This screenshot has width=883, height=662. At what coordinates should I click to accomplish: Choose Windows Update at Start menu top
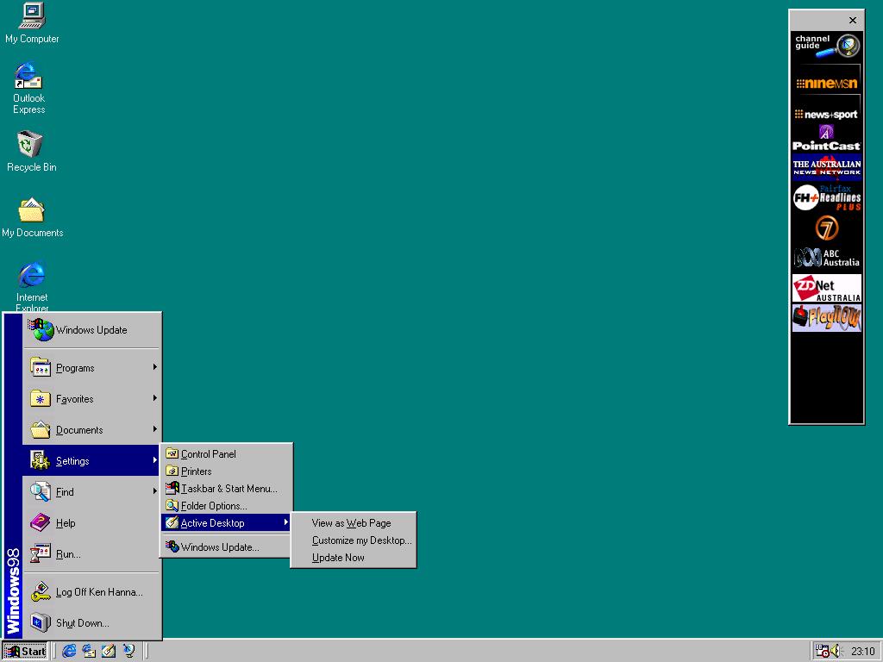point(91,330)
